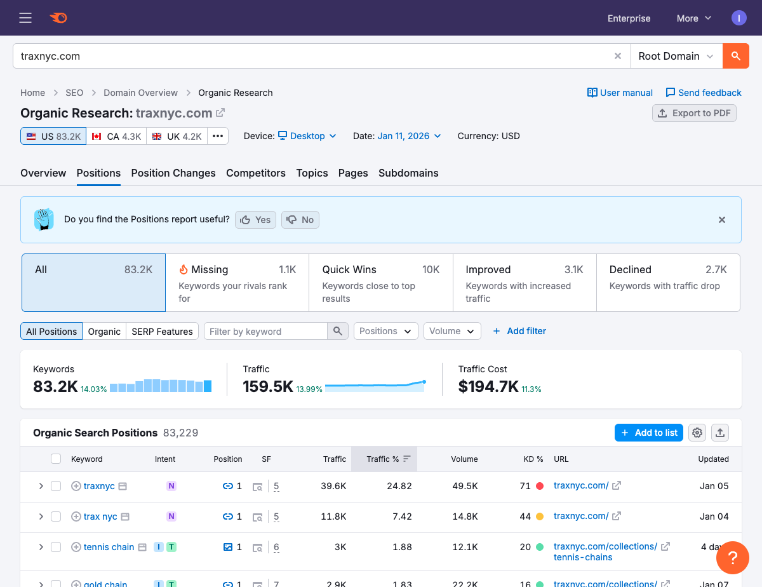Click the orange search magnifier button
This screenshot has height=587, width=762.
pyautogui.click(x=735, y=56)
